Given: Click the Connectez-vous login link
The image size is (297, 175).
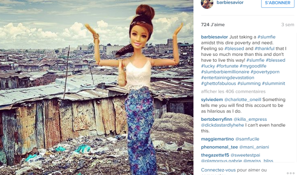Looking at the screenshot, I should pos(218,170).
